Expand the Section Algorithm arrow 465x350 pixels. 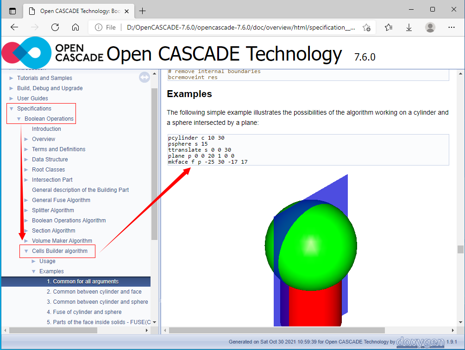pos(26,231)
